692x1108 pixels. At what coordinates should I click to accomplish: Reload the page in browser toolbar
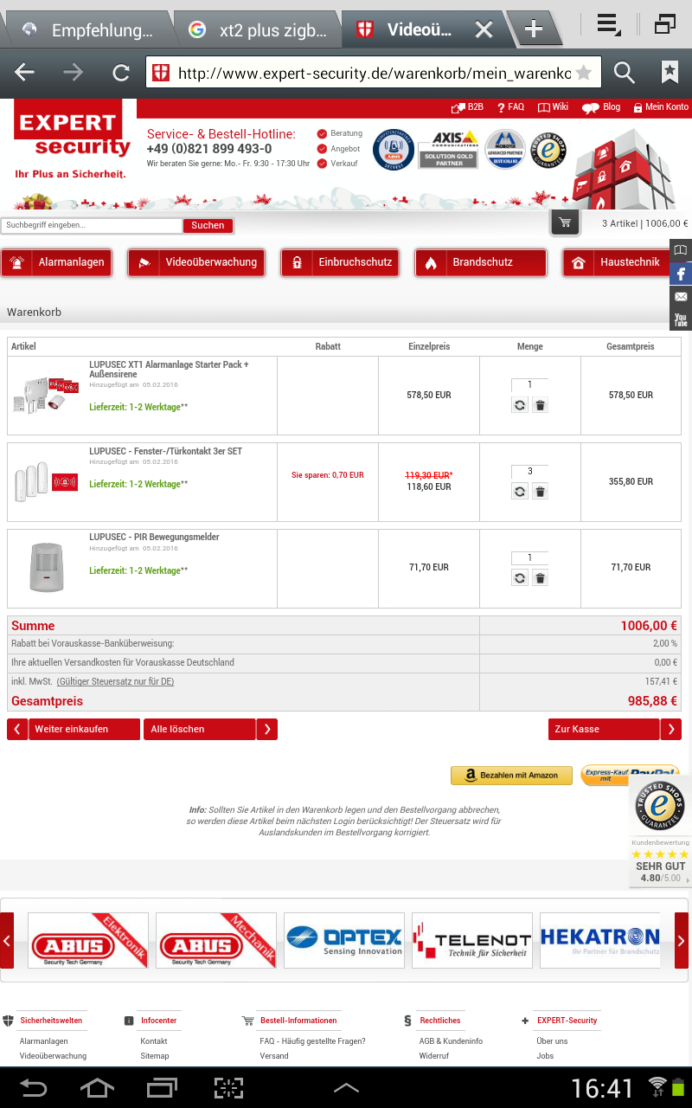(x=121, y=73)
